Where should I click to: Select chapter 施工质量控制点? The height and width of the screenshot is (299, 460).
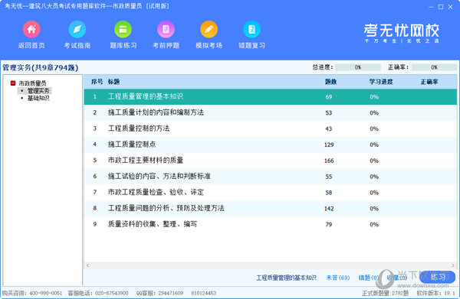click(270, 145)
